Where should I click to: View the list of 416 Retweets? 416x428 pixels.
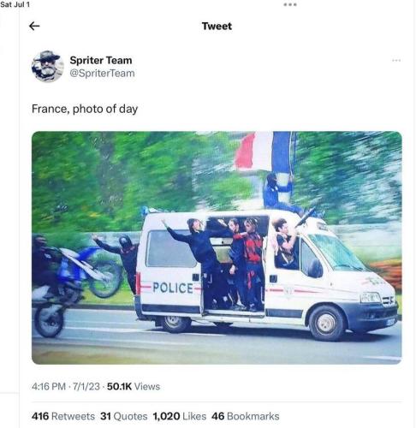(63, 416)
